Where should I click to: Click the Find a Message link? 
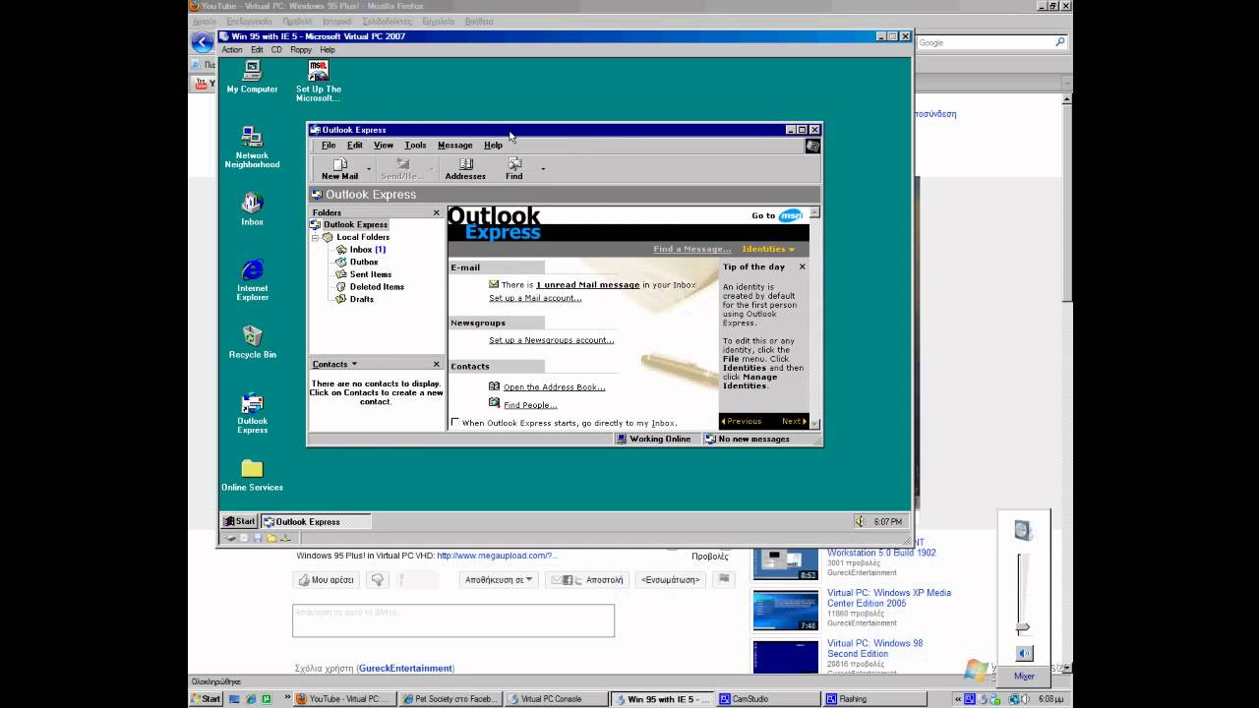click(x=692, y=249)
